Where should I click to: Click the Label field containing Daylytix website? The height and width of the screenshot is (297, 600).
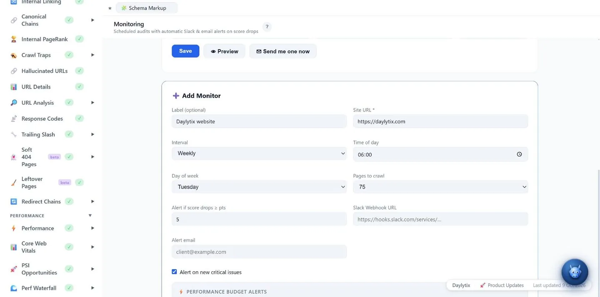259,121
